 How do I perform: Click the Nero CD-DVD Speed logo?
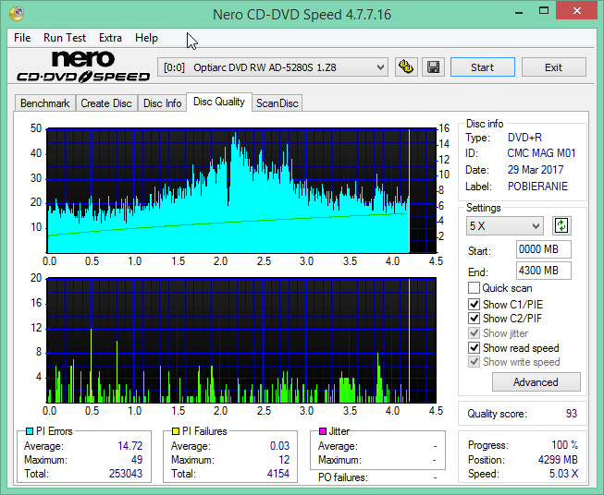click(x=83, y=67)
